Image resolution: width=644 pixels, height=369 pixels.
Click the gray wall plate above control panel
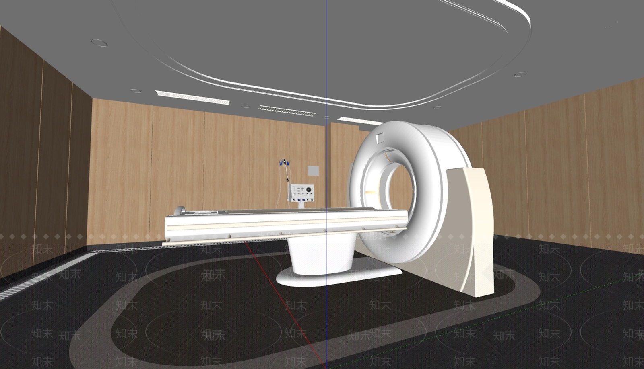(x=314, y=170)
